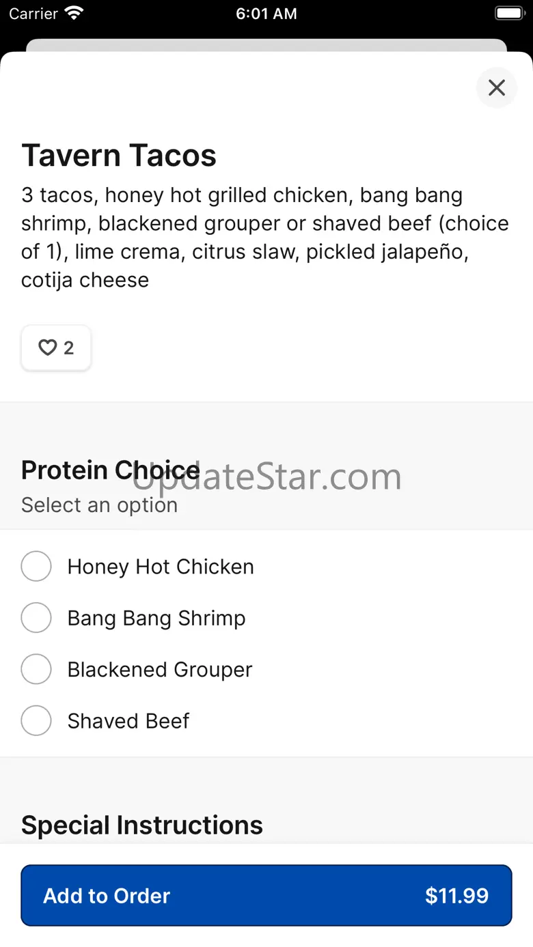This screenshot has width=533, height=947.
Task: Tap the Blackened Grouper text label
Action: click(160, 670)
